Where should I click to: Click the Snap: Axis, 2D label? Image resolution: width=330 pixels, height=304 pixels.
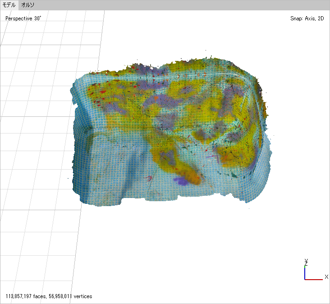point(307,18)
